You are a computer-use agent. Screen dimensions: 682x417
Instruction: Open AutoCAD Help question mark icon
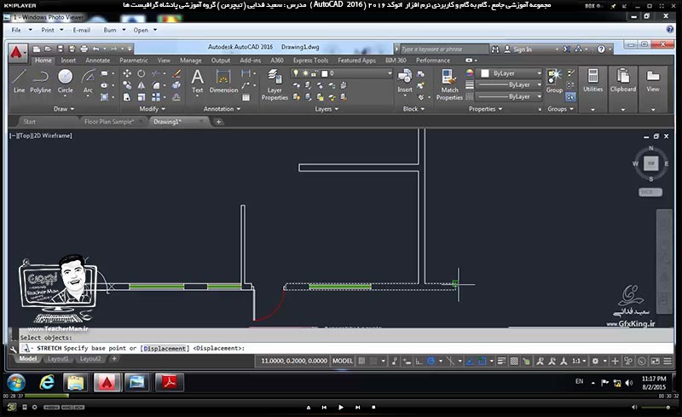[x=601, y=49]
